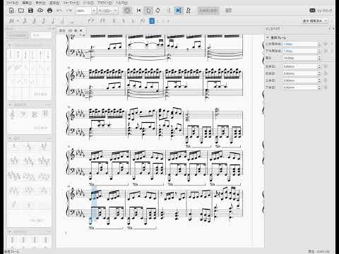This screenshot has height=254, width=339.
Task: Step the frame height value spinner
Action: point(319,58)
